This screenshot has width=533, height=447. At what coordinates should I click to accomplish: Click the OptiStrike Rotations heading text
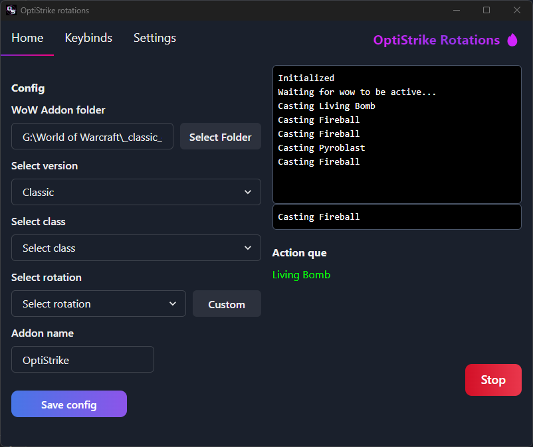pyautogui.click(x=437, y=40)
